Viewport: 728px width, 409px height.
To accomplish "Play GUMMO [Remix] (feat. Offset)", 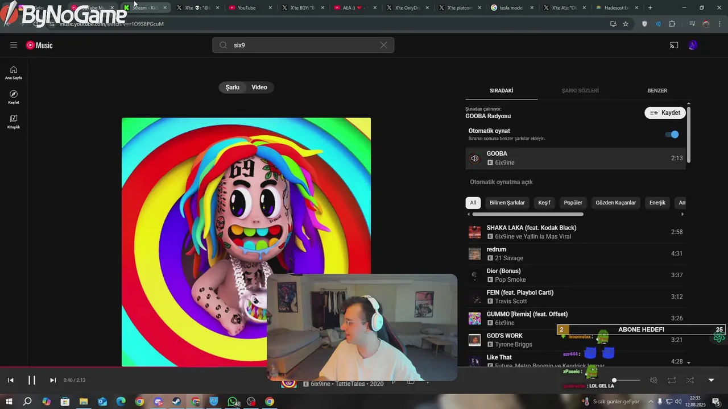I will coord(576,318).
